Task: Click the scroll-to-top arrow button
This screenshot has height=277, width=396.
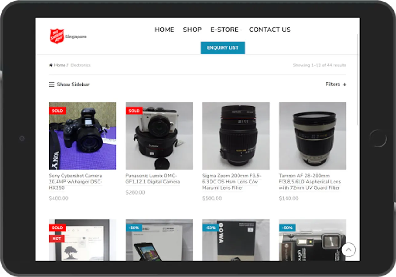Action: pos(349,250)
